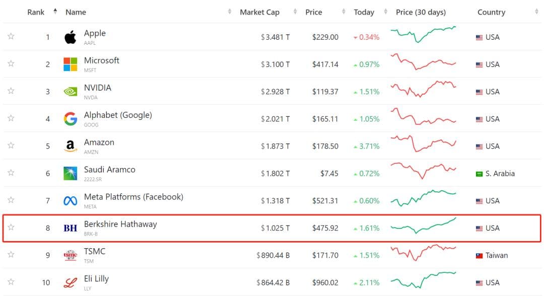Click the Meta infinity logo

71,201
